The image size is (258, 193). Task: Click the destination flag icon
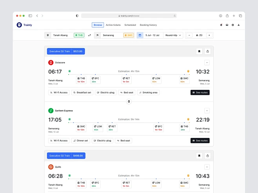(x=97, y=35)
